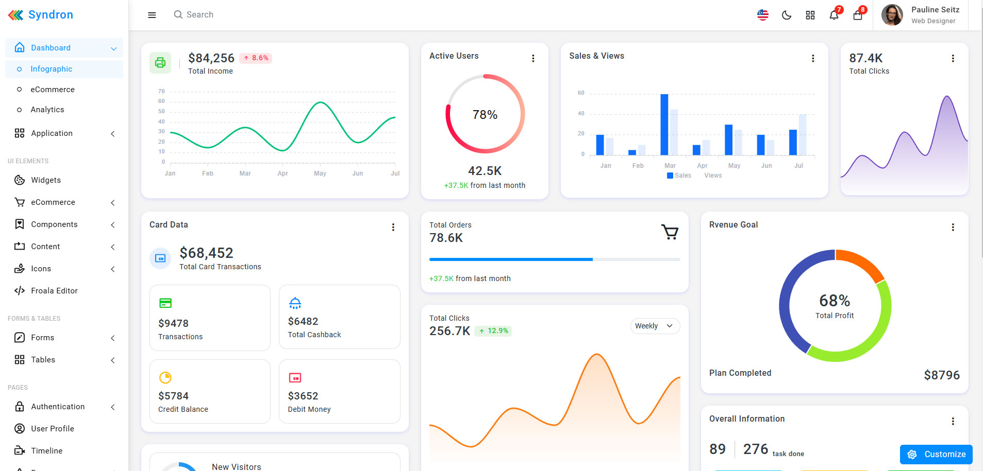Click the Credit Balance pie icon
The image size is (983, 471).
[x=165, y=377]
